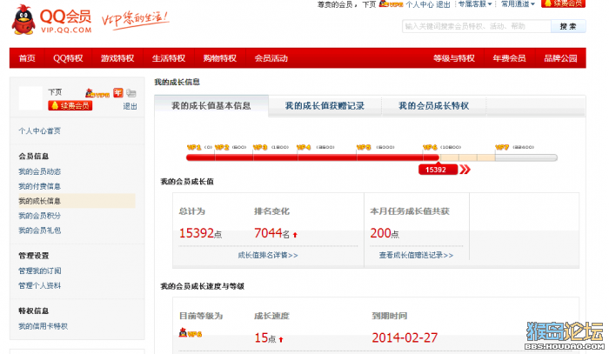Open 我的会员动态 sidebar link
The image size is (609, 354).
click(40, 171)
